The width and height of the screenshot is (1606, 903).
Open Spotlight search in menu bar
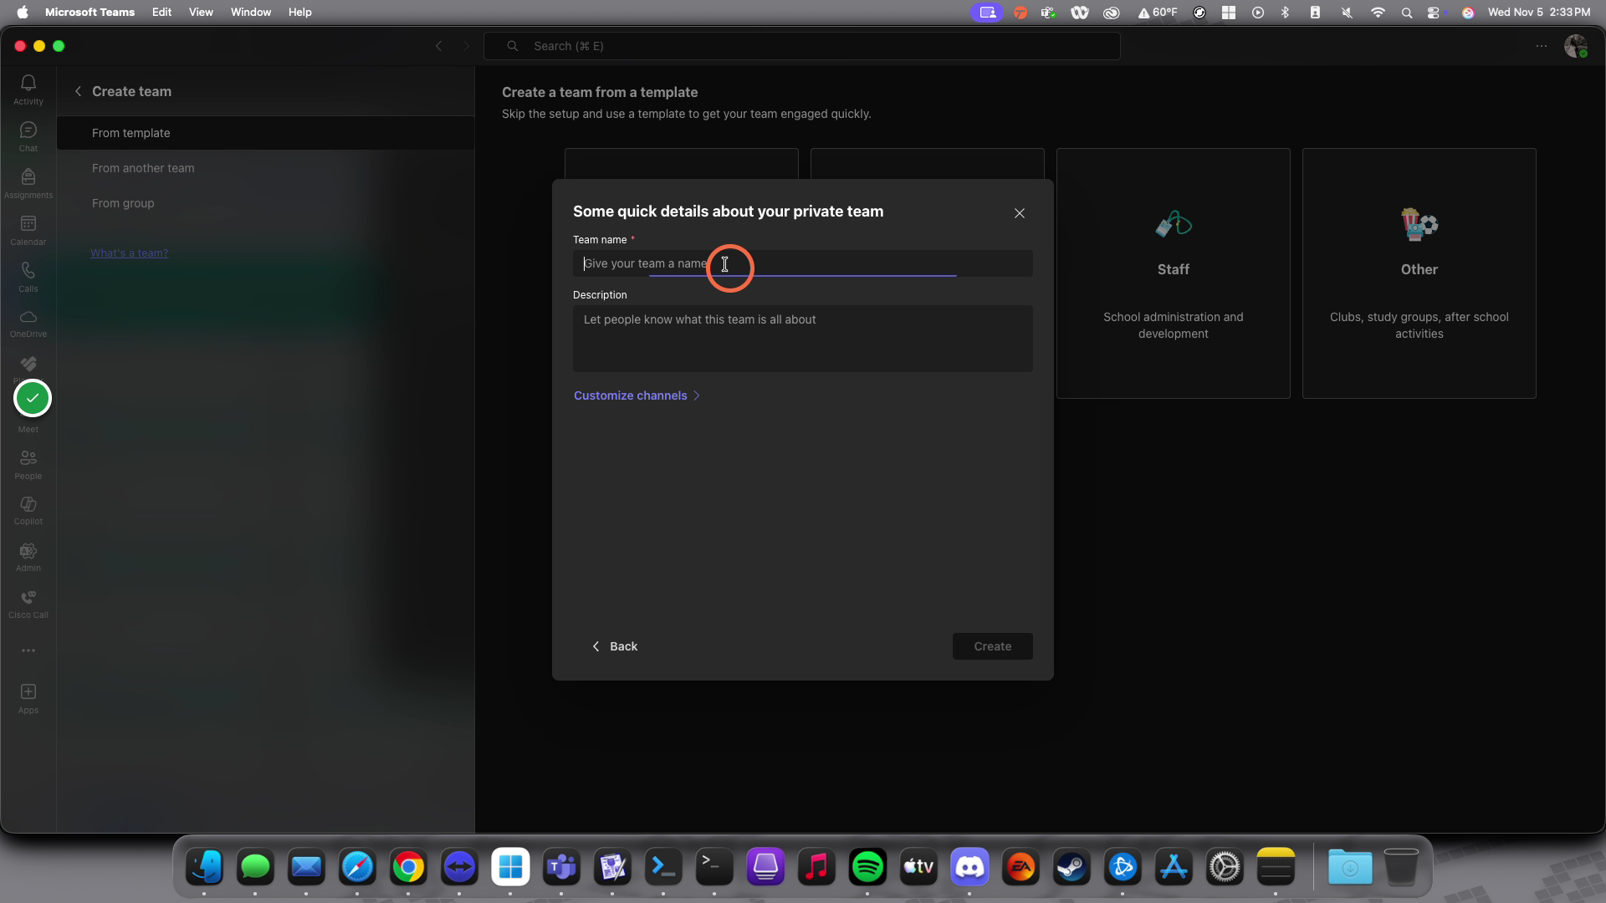tap(1407, 13)
